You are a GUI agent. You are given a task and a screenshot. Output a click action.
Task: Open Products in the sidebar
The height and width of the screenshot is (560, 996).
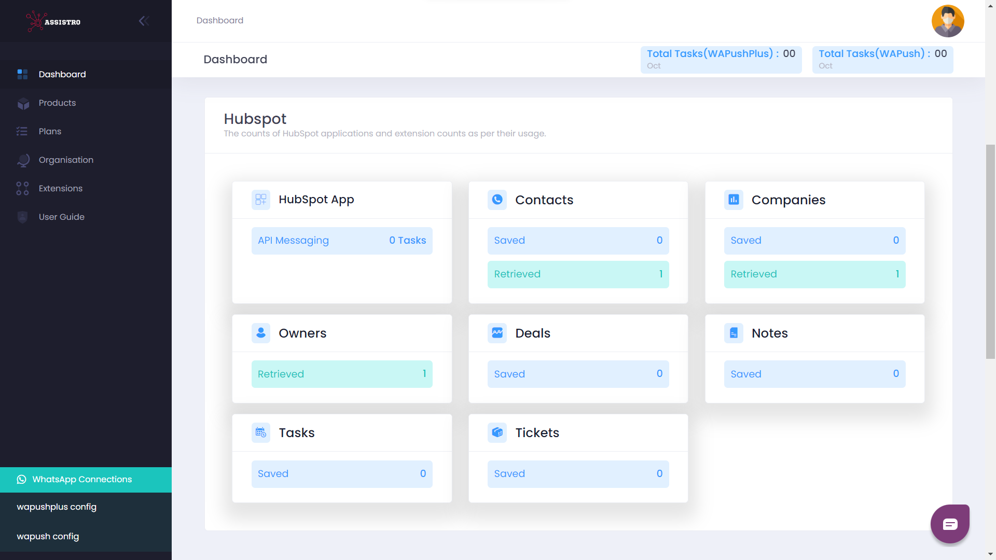tap(57, 103)
